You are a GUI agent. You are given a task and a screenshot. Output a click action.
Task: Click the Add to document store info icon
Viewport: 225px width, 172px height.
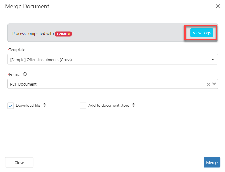(x=133, y=106)
